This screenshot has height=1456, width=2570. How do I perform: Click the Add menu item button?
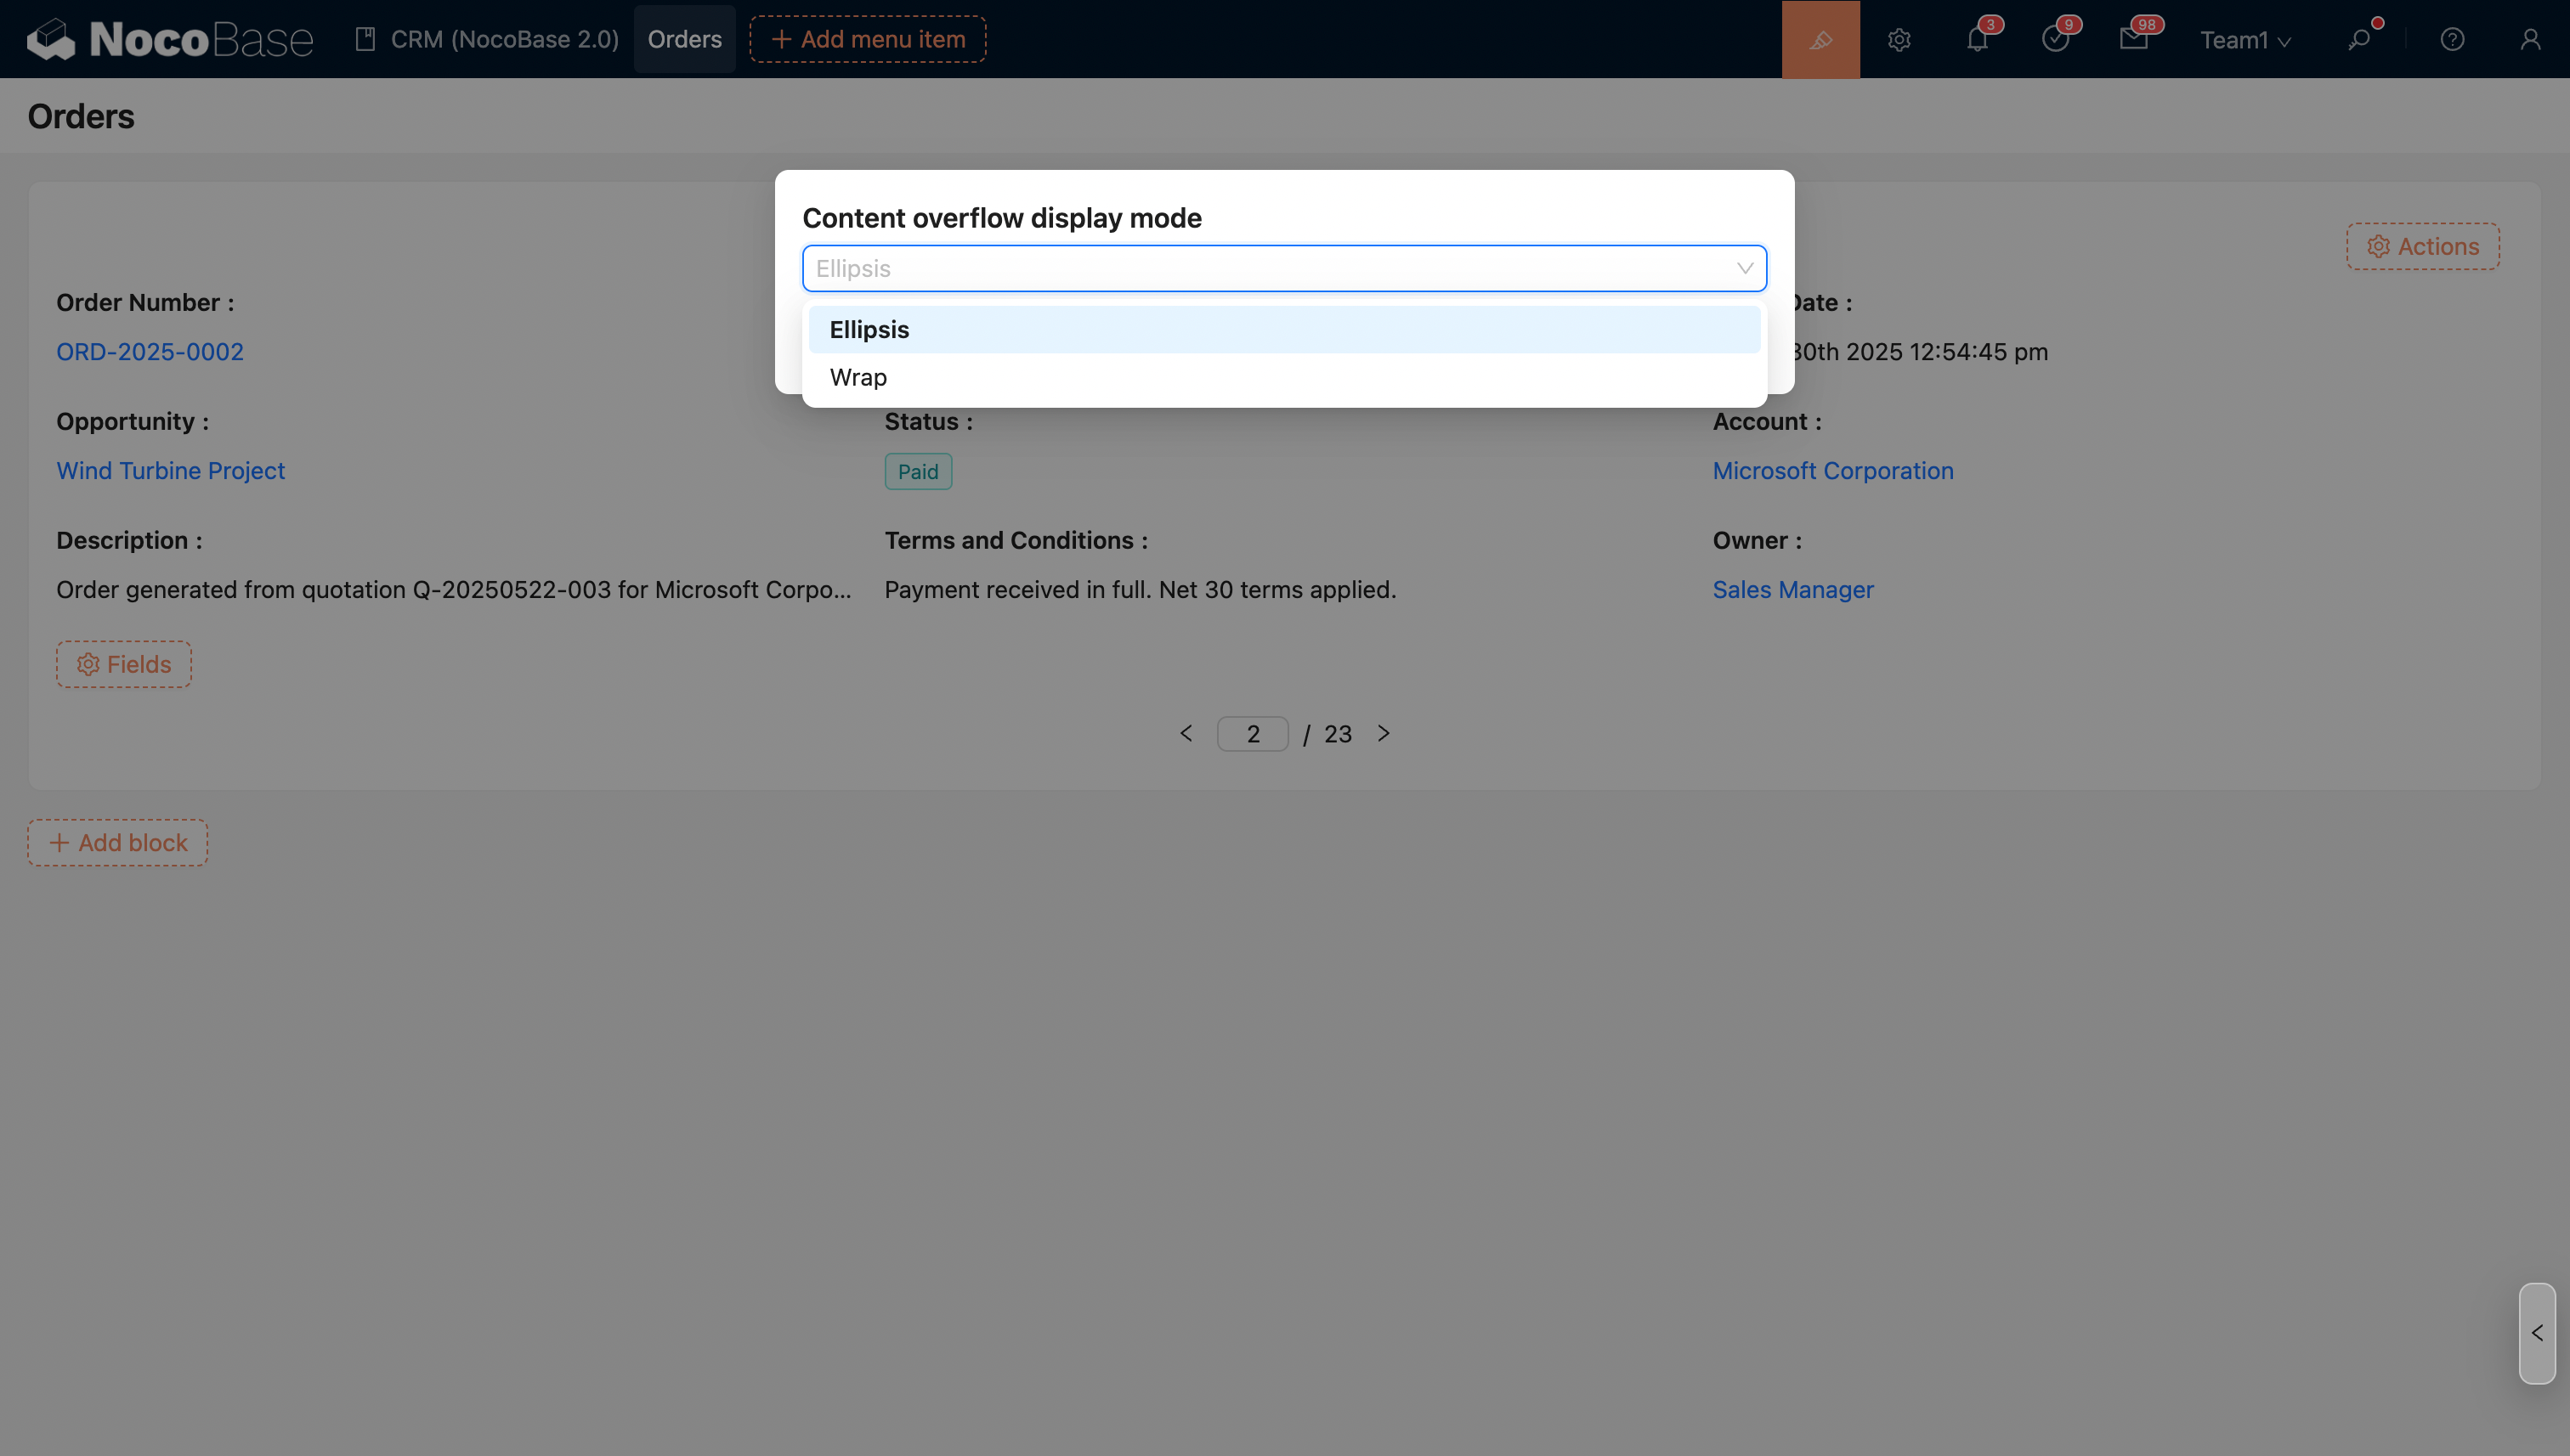tap(868, 39)
